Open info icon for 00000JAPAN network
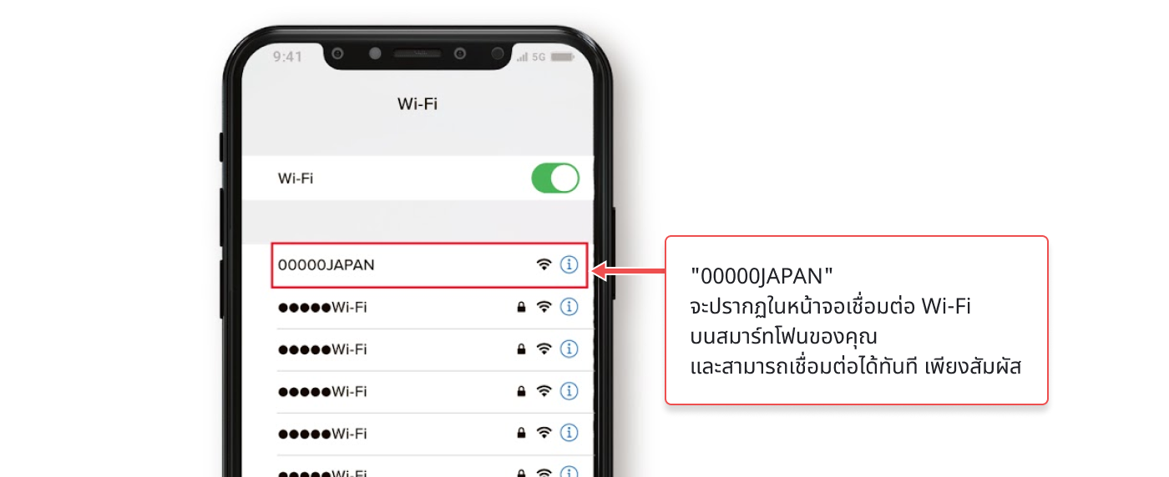This screenshot has width=1169, height=477. [x=569, y=265]
